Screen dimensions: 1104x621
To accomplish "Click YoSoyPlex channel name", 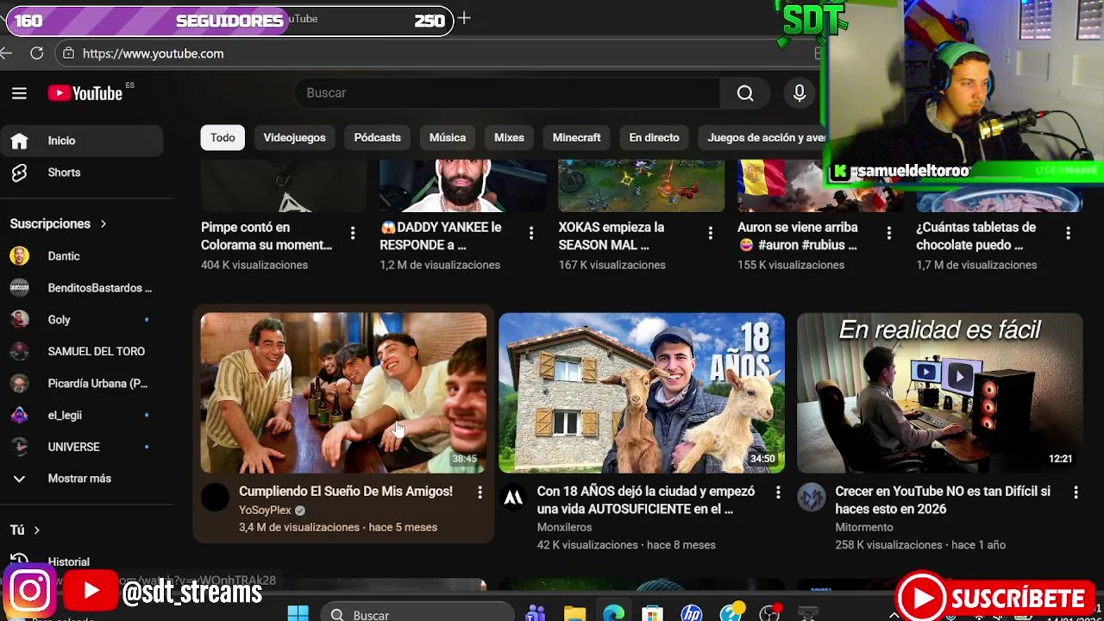I will click(265, 511).
